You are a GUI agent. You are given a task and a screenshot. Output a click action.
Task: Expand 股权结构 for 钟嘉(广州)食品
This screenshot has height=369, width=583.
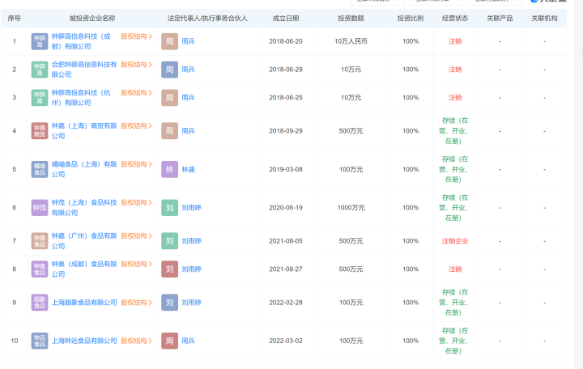tap(137, 236)
